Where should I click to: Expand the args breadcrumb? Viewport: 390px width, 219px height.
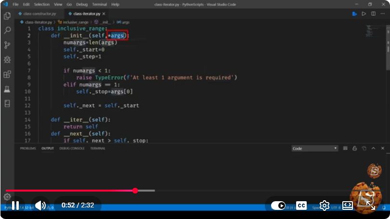123,22
